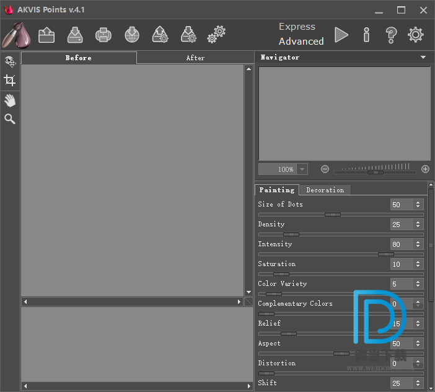Click the Density slider handle

pos(291,234)
